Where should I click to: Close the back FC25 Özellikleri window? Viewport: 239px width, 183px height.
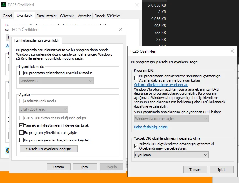click(x=137, y=5)
